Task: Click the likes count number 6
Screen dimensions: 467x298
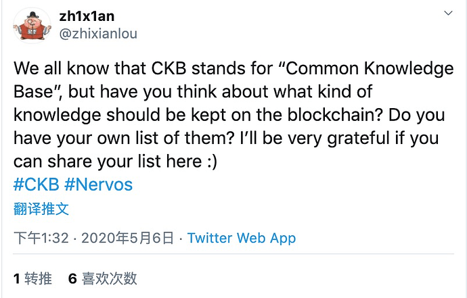Action: coord(72,279)
